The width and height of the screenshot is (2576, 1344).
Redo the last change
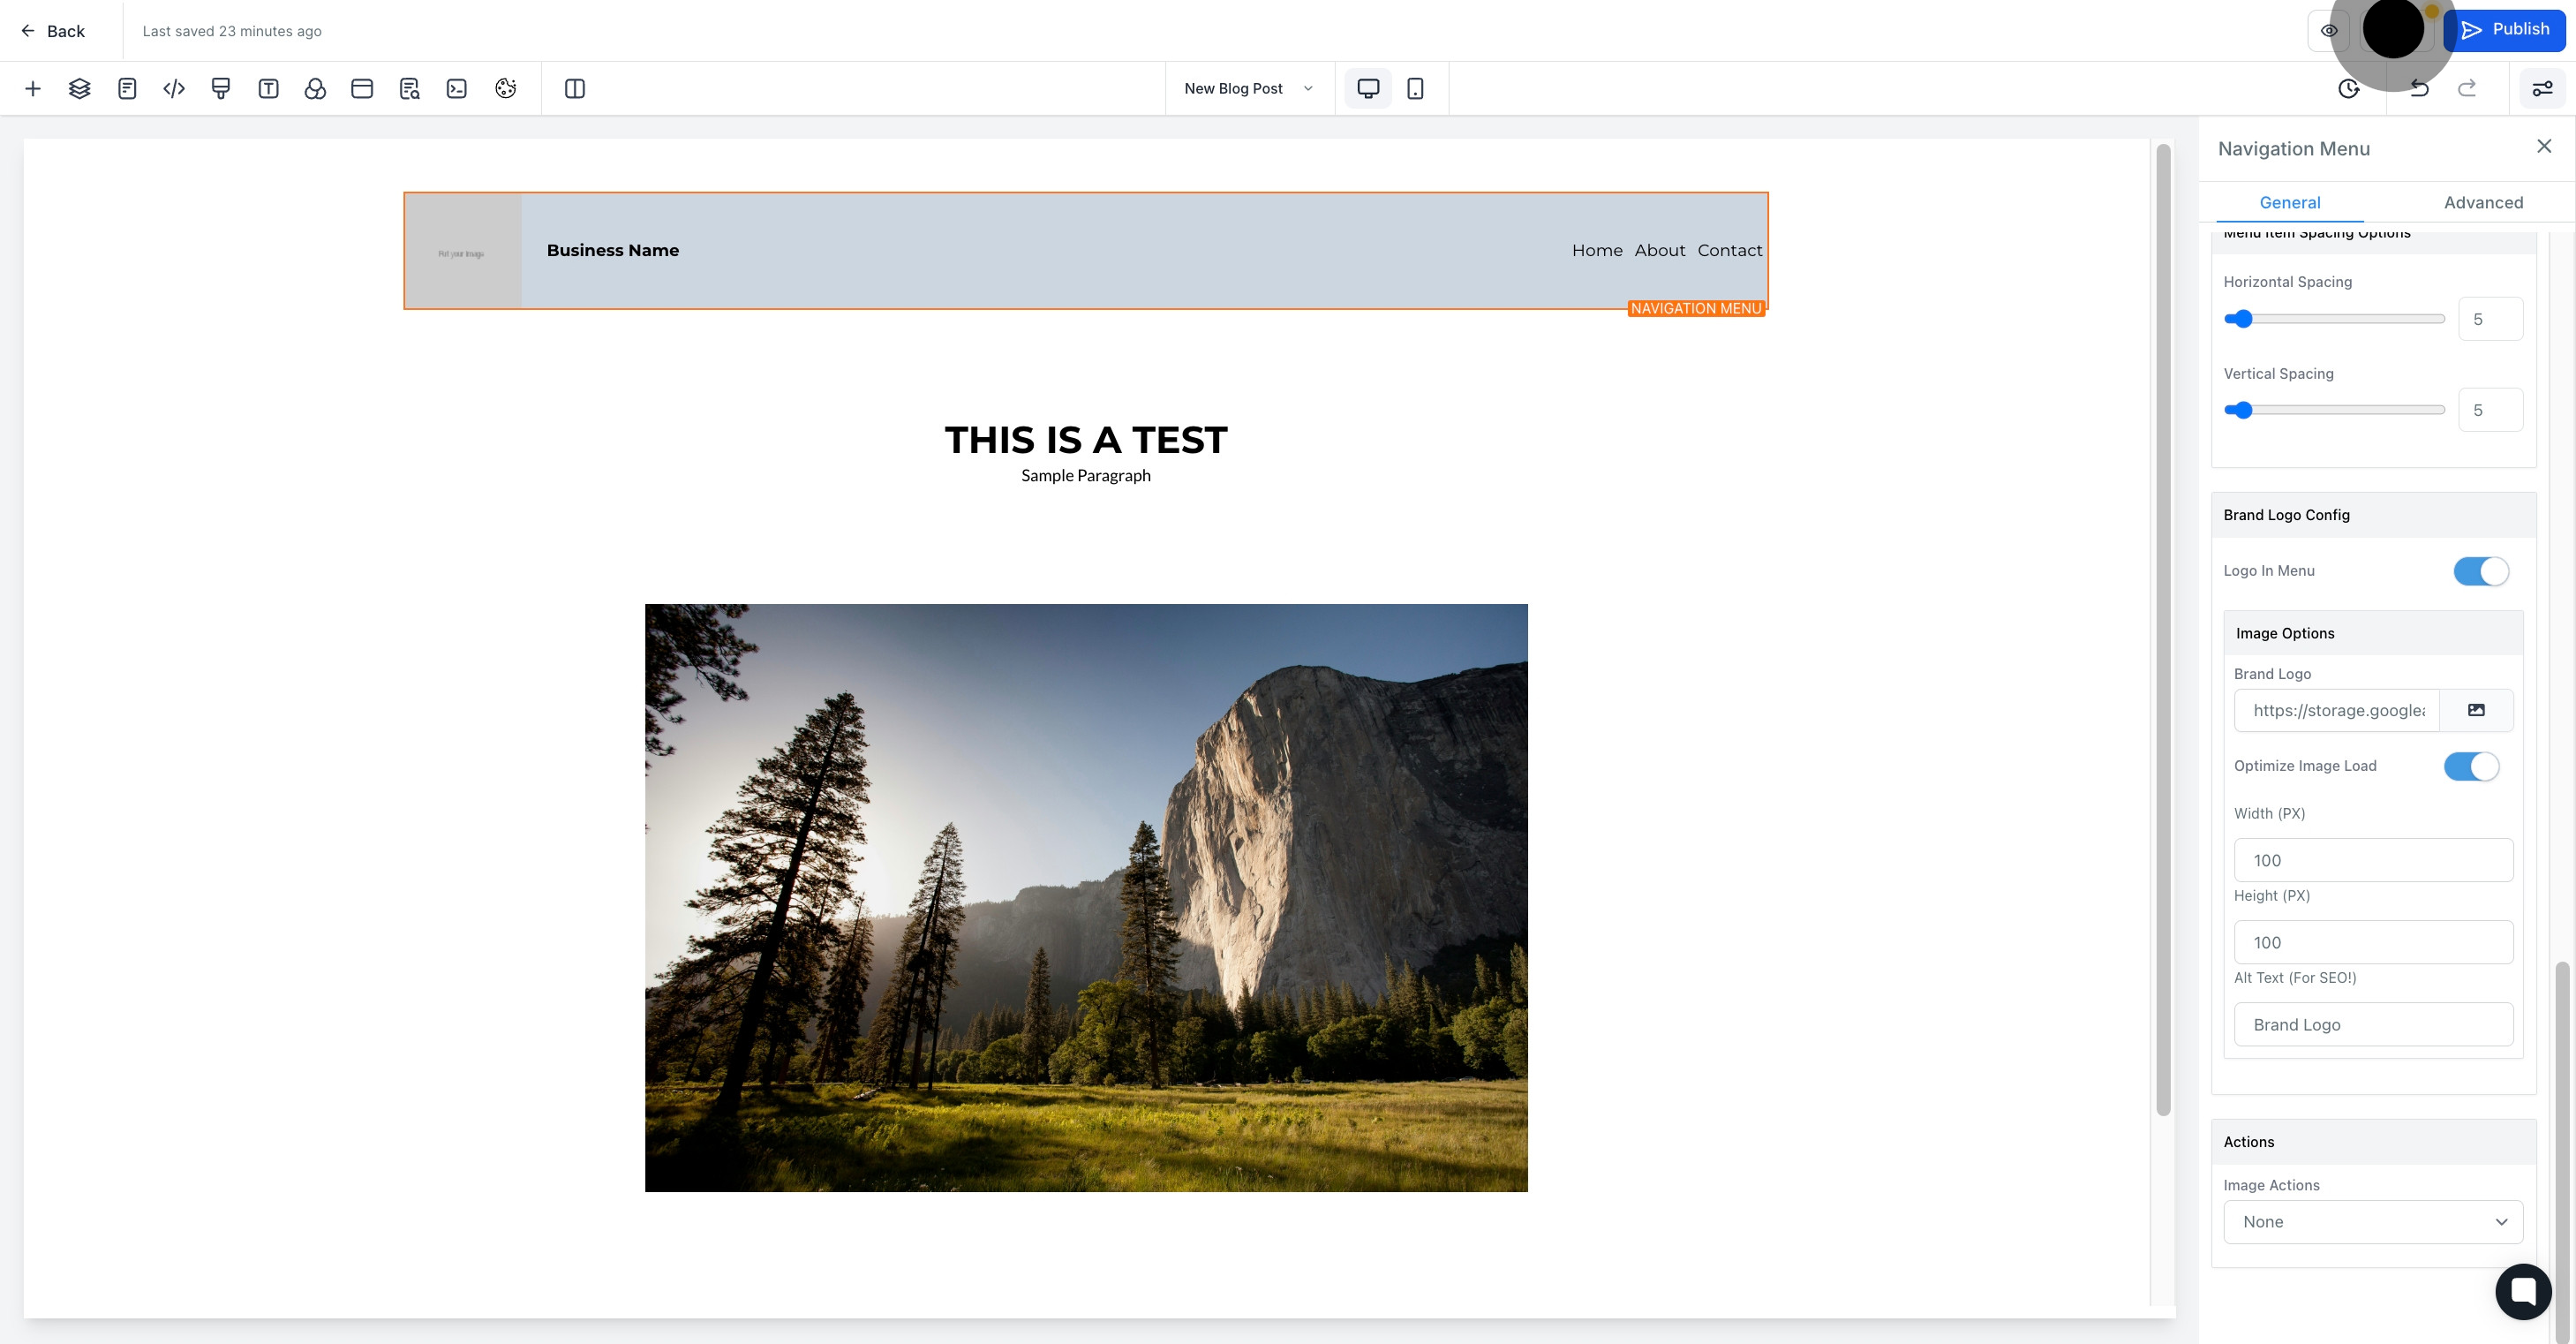tap(2467, 89)
